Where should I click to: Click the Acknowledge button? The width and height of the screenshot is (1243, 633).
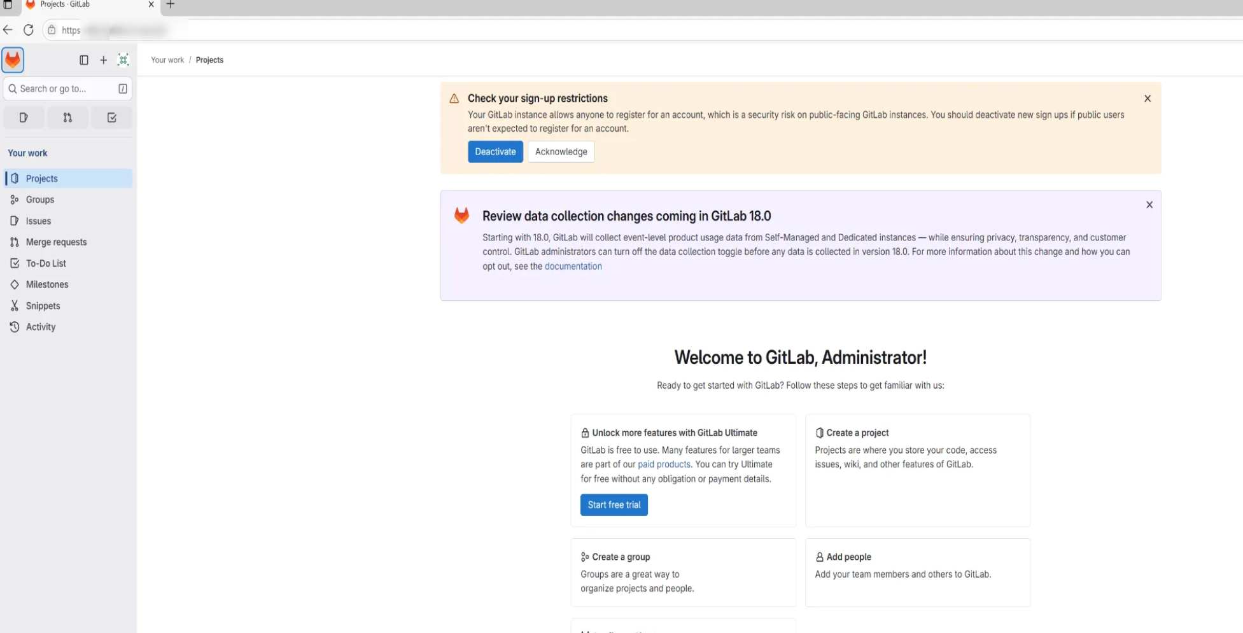point(561,151)
